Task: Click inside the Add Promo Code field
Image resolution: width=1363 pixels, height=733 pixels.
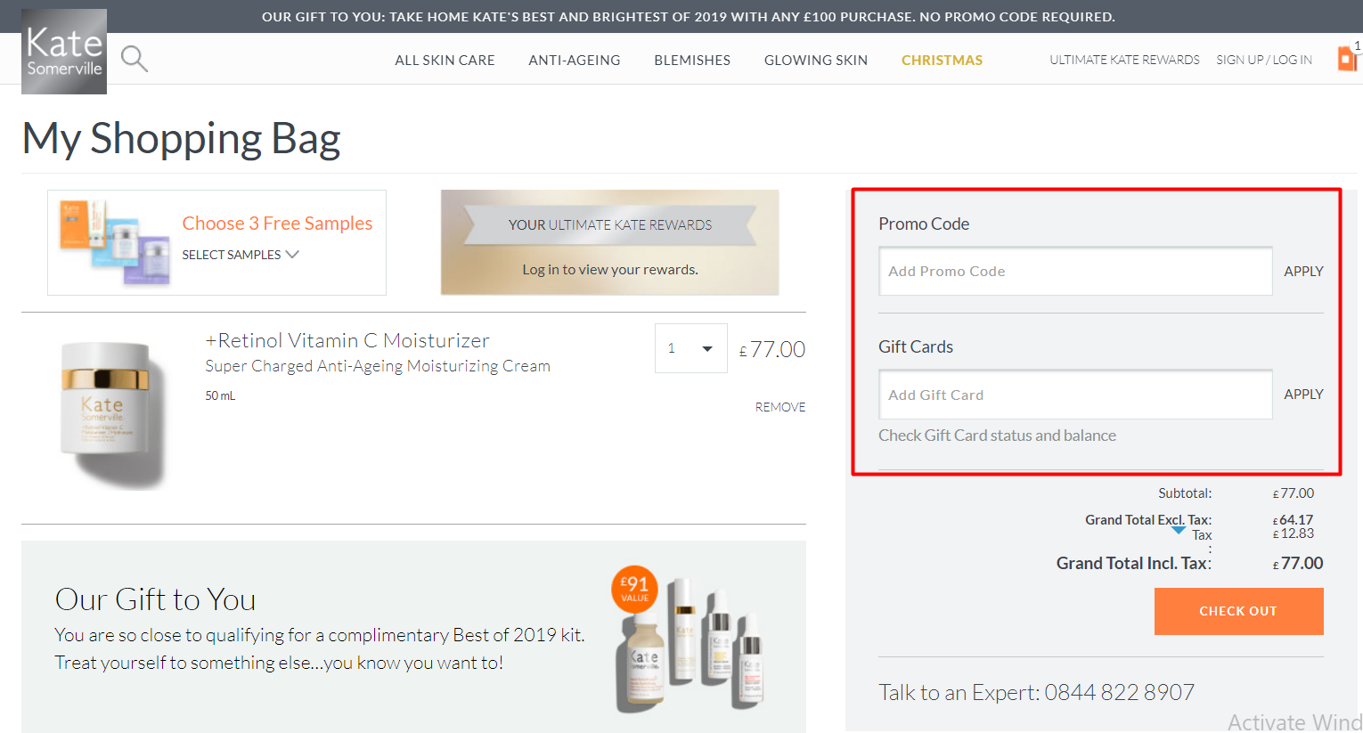Action: pyautogui.click(x=1074, y=271)
